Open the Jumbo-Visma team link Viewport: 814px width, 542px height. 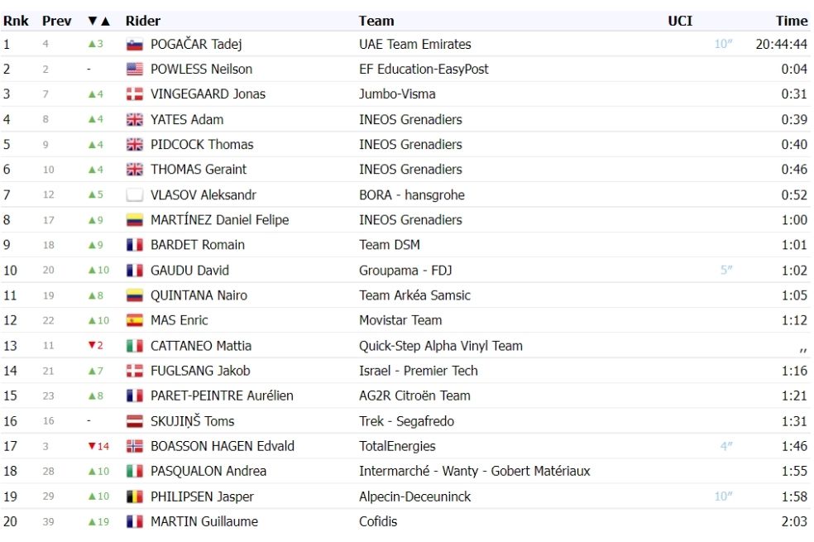(397, 94)
